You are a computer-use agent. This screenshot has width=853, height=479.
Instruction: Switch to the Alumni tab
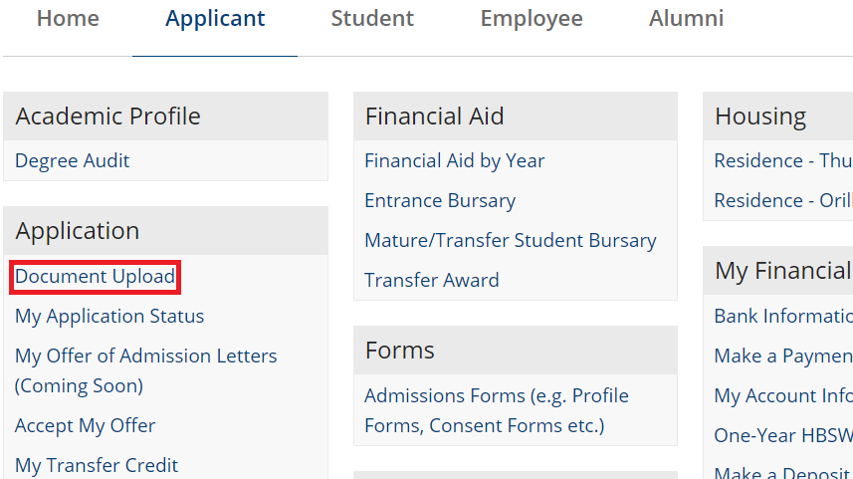pyautogui.click(x=686, y=19)
